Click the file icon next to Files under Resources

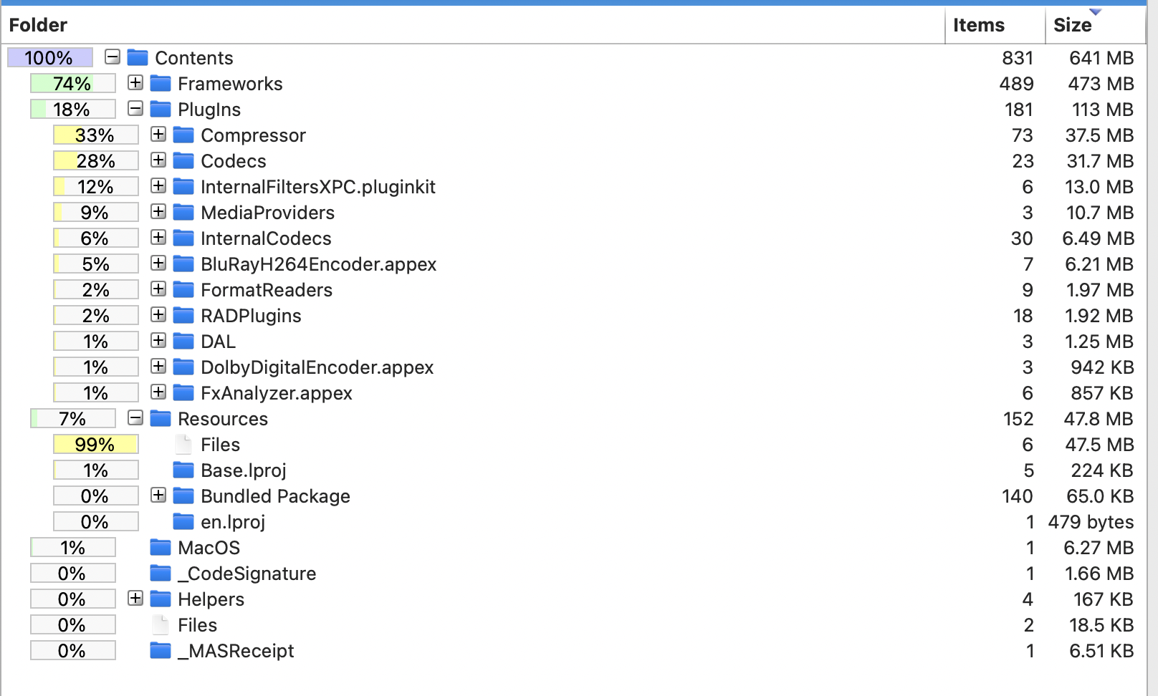(183, 445)
